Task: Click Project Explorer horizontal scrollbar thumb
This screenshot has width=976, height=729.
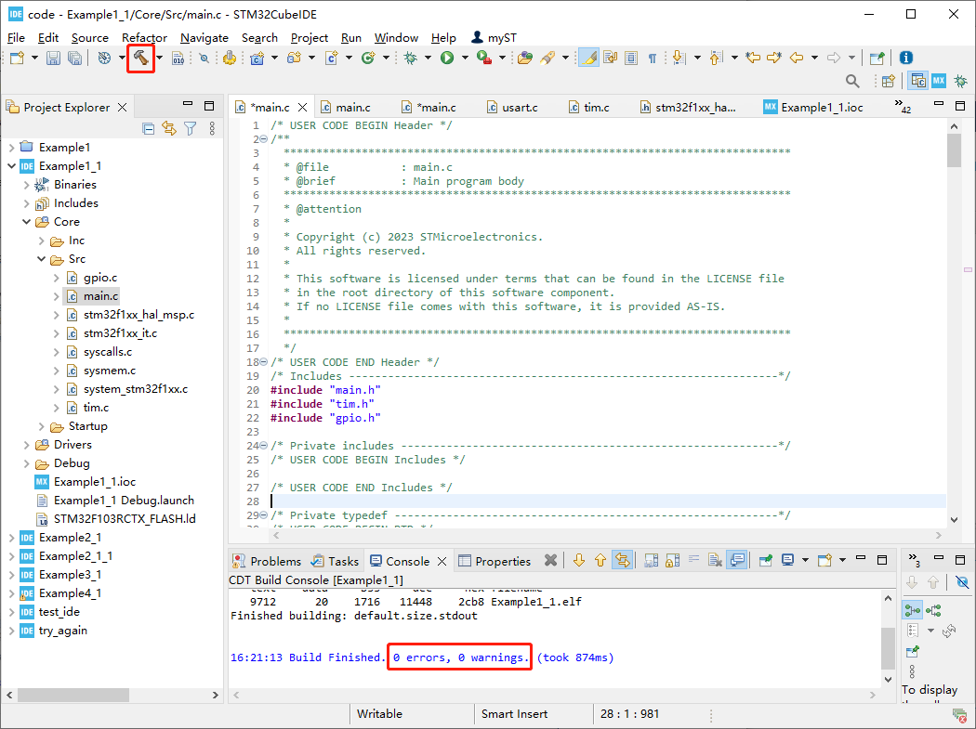Action: [73, 695]
